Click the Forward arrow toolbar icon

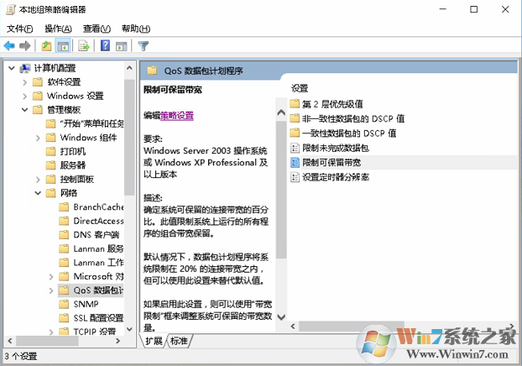click(25, 45)
